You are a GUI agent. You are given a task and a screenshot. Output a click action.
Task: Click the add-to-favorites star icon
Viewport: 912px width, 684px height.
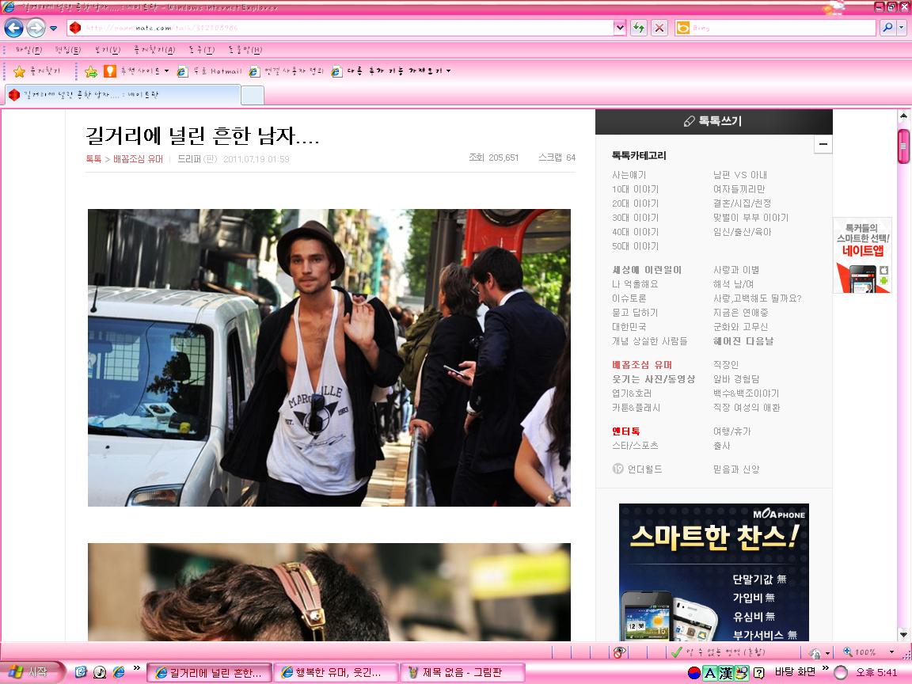(91, 71)
